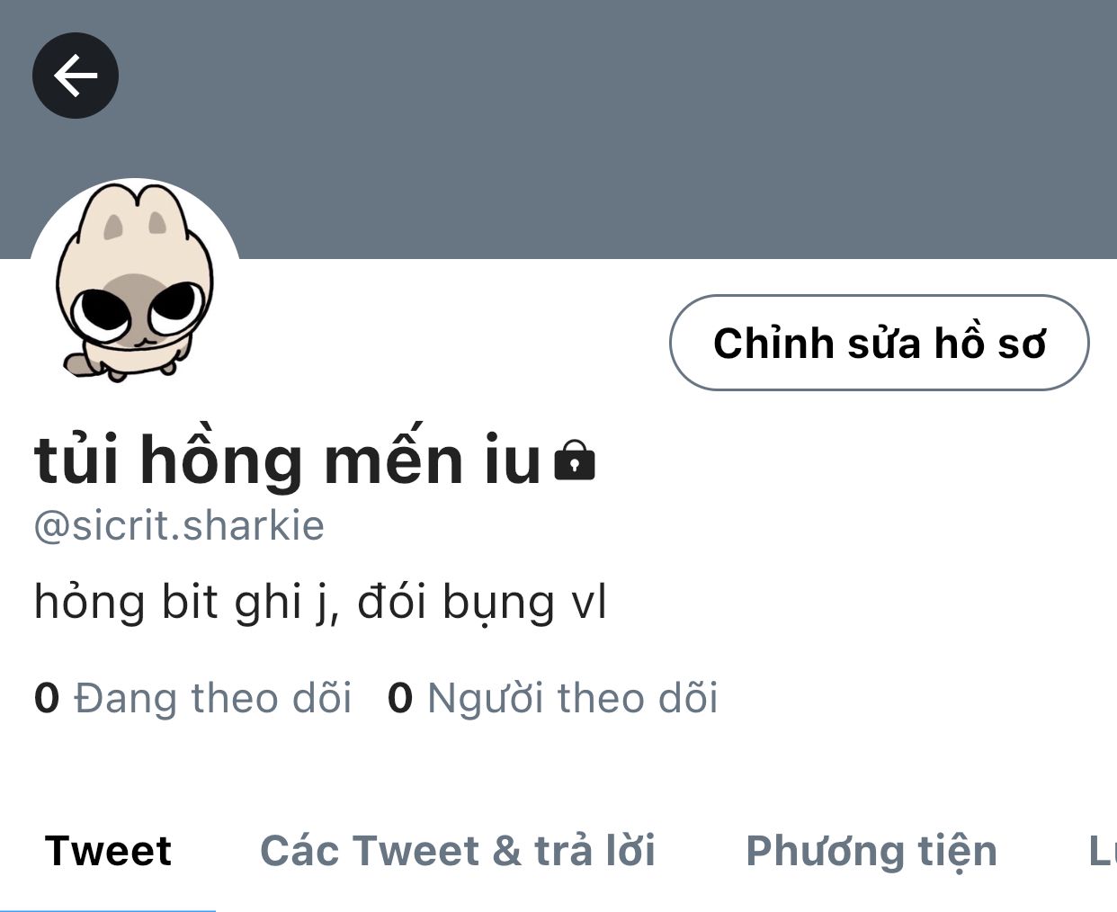Screen dimensions: 1117x912
Task: Open the partially visible tab after Phương tiện
Action: tap(1102, 851)
